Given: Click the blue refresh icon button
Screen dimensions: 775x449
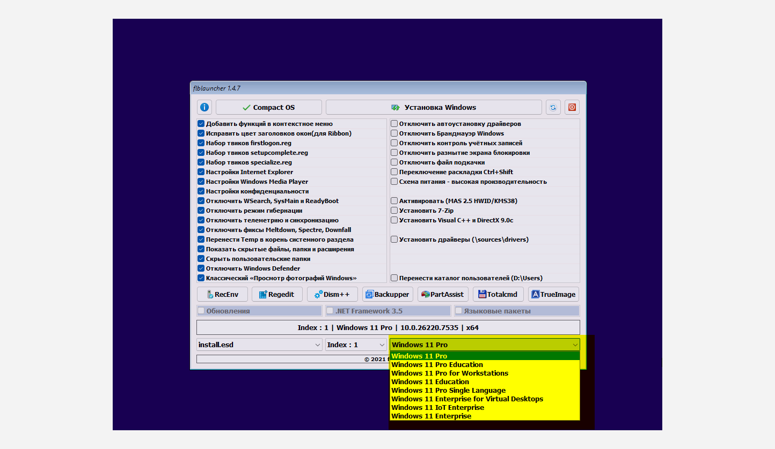Looking at the screenshot, I should click(553, 107).
